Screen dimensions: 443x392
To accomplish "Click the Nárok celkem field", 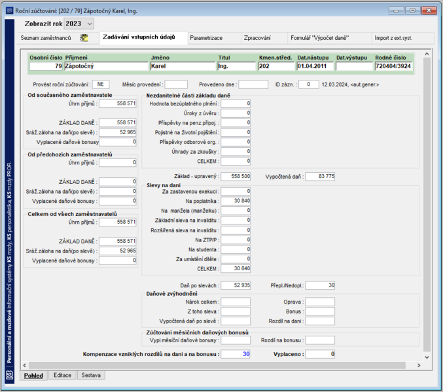I will [236, 302].
